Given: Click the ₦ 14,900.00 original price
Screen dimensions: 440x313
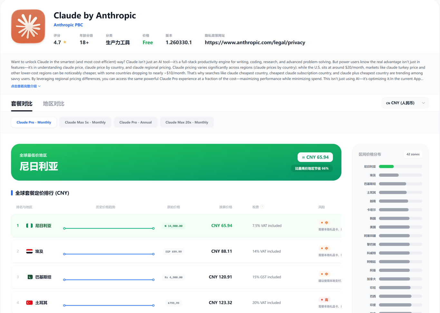Looking at the screenshot, I should [173, 226].
